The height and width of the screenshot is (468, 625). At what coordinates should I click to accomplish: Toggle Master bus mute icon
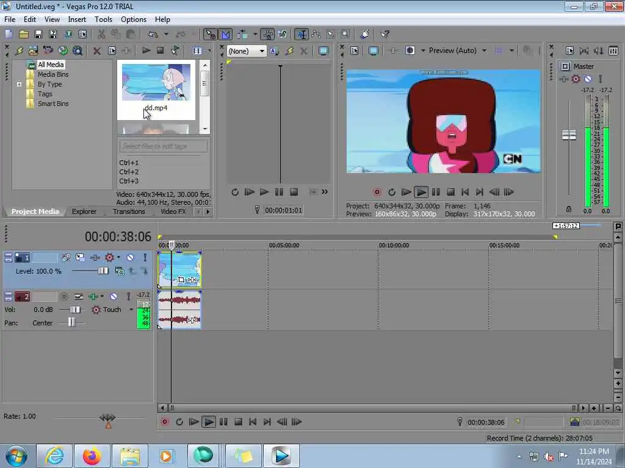[588, 79]
